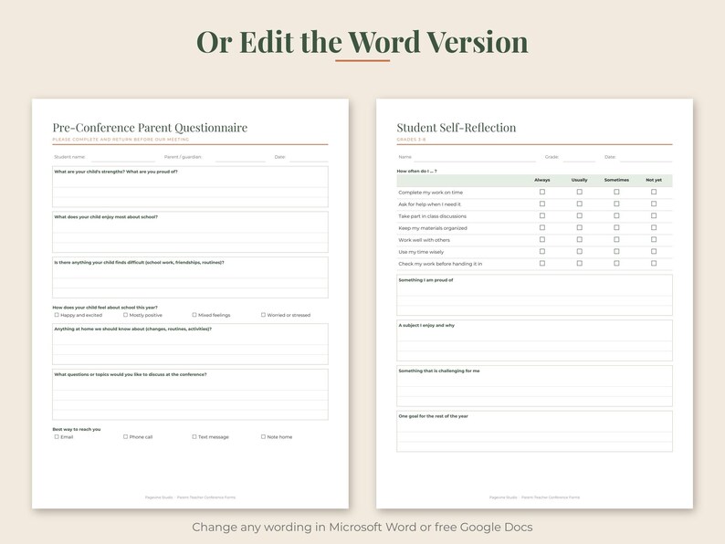Select the 'Grades 3-8' subtitle
This screenshot has width=725, height=544.
pos(411,139)
